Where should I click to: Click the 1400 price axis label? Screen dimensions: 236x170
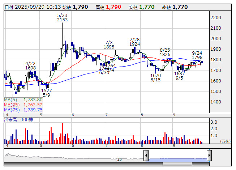216,102
